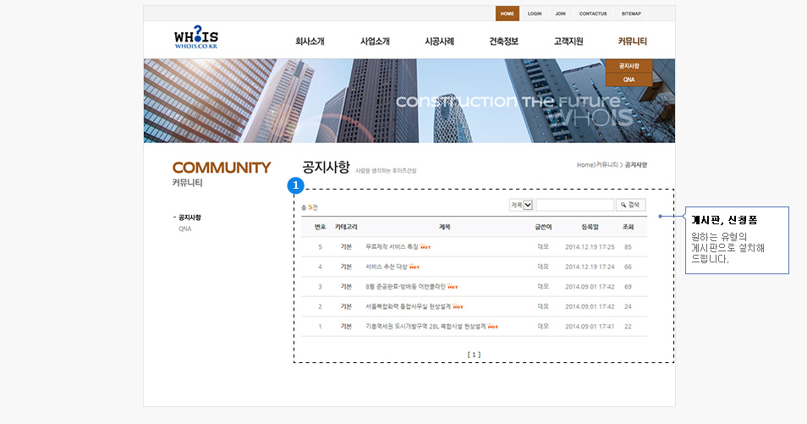Image resolution: width=807 pixels, height=424 pixels.
Task: Click the WHOIS logo in the header
Action: [195, 39]
